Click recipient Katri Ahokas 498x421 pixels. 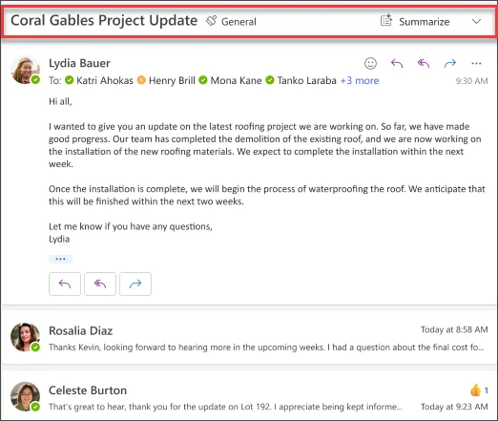pos(105,80)
